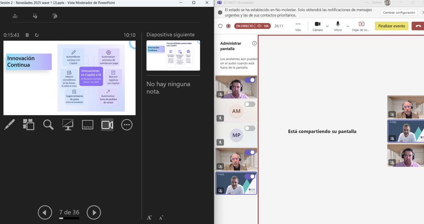This screenshot has width=424, height=224.
Task: Expand the microphone options dropdown arrow
Action: coord(348,26)
